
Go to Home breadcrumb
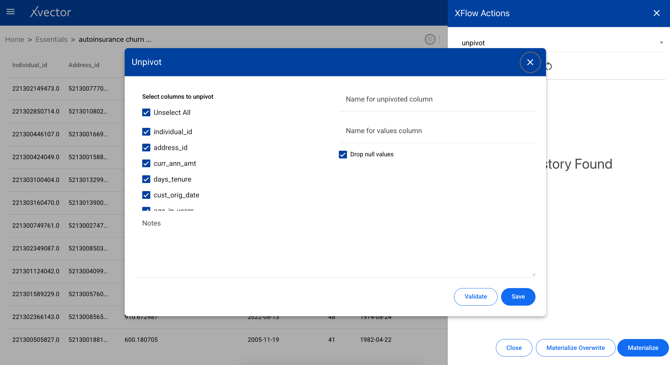15,39
